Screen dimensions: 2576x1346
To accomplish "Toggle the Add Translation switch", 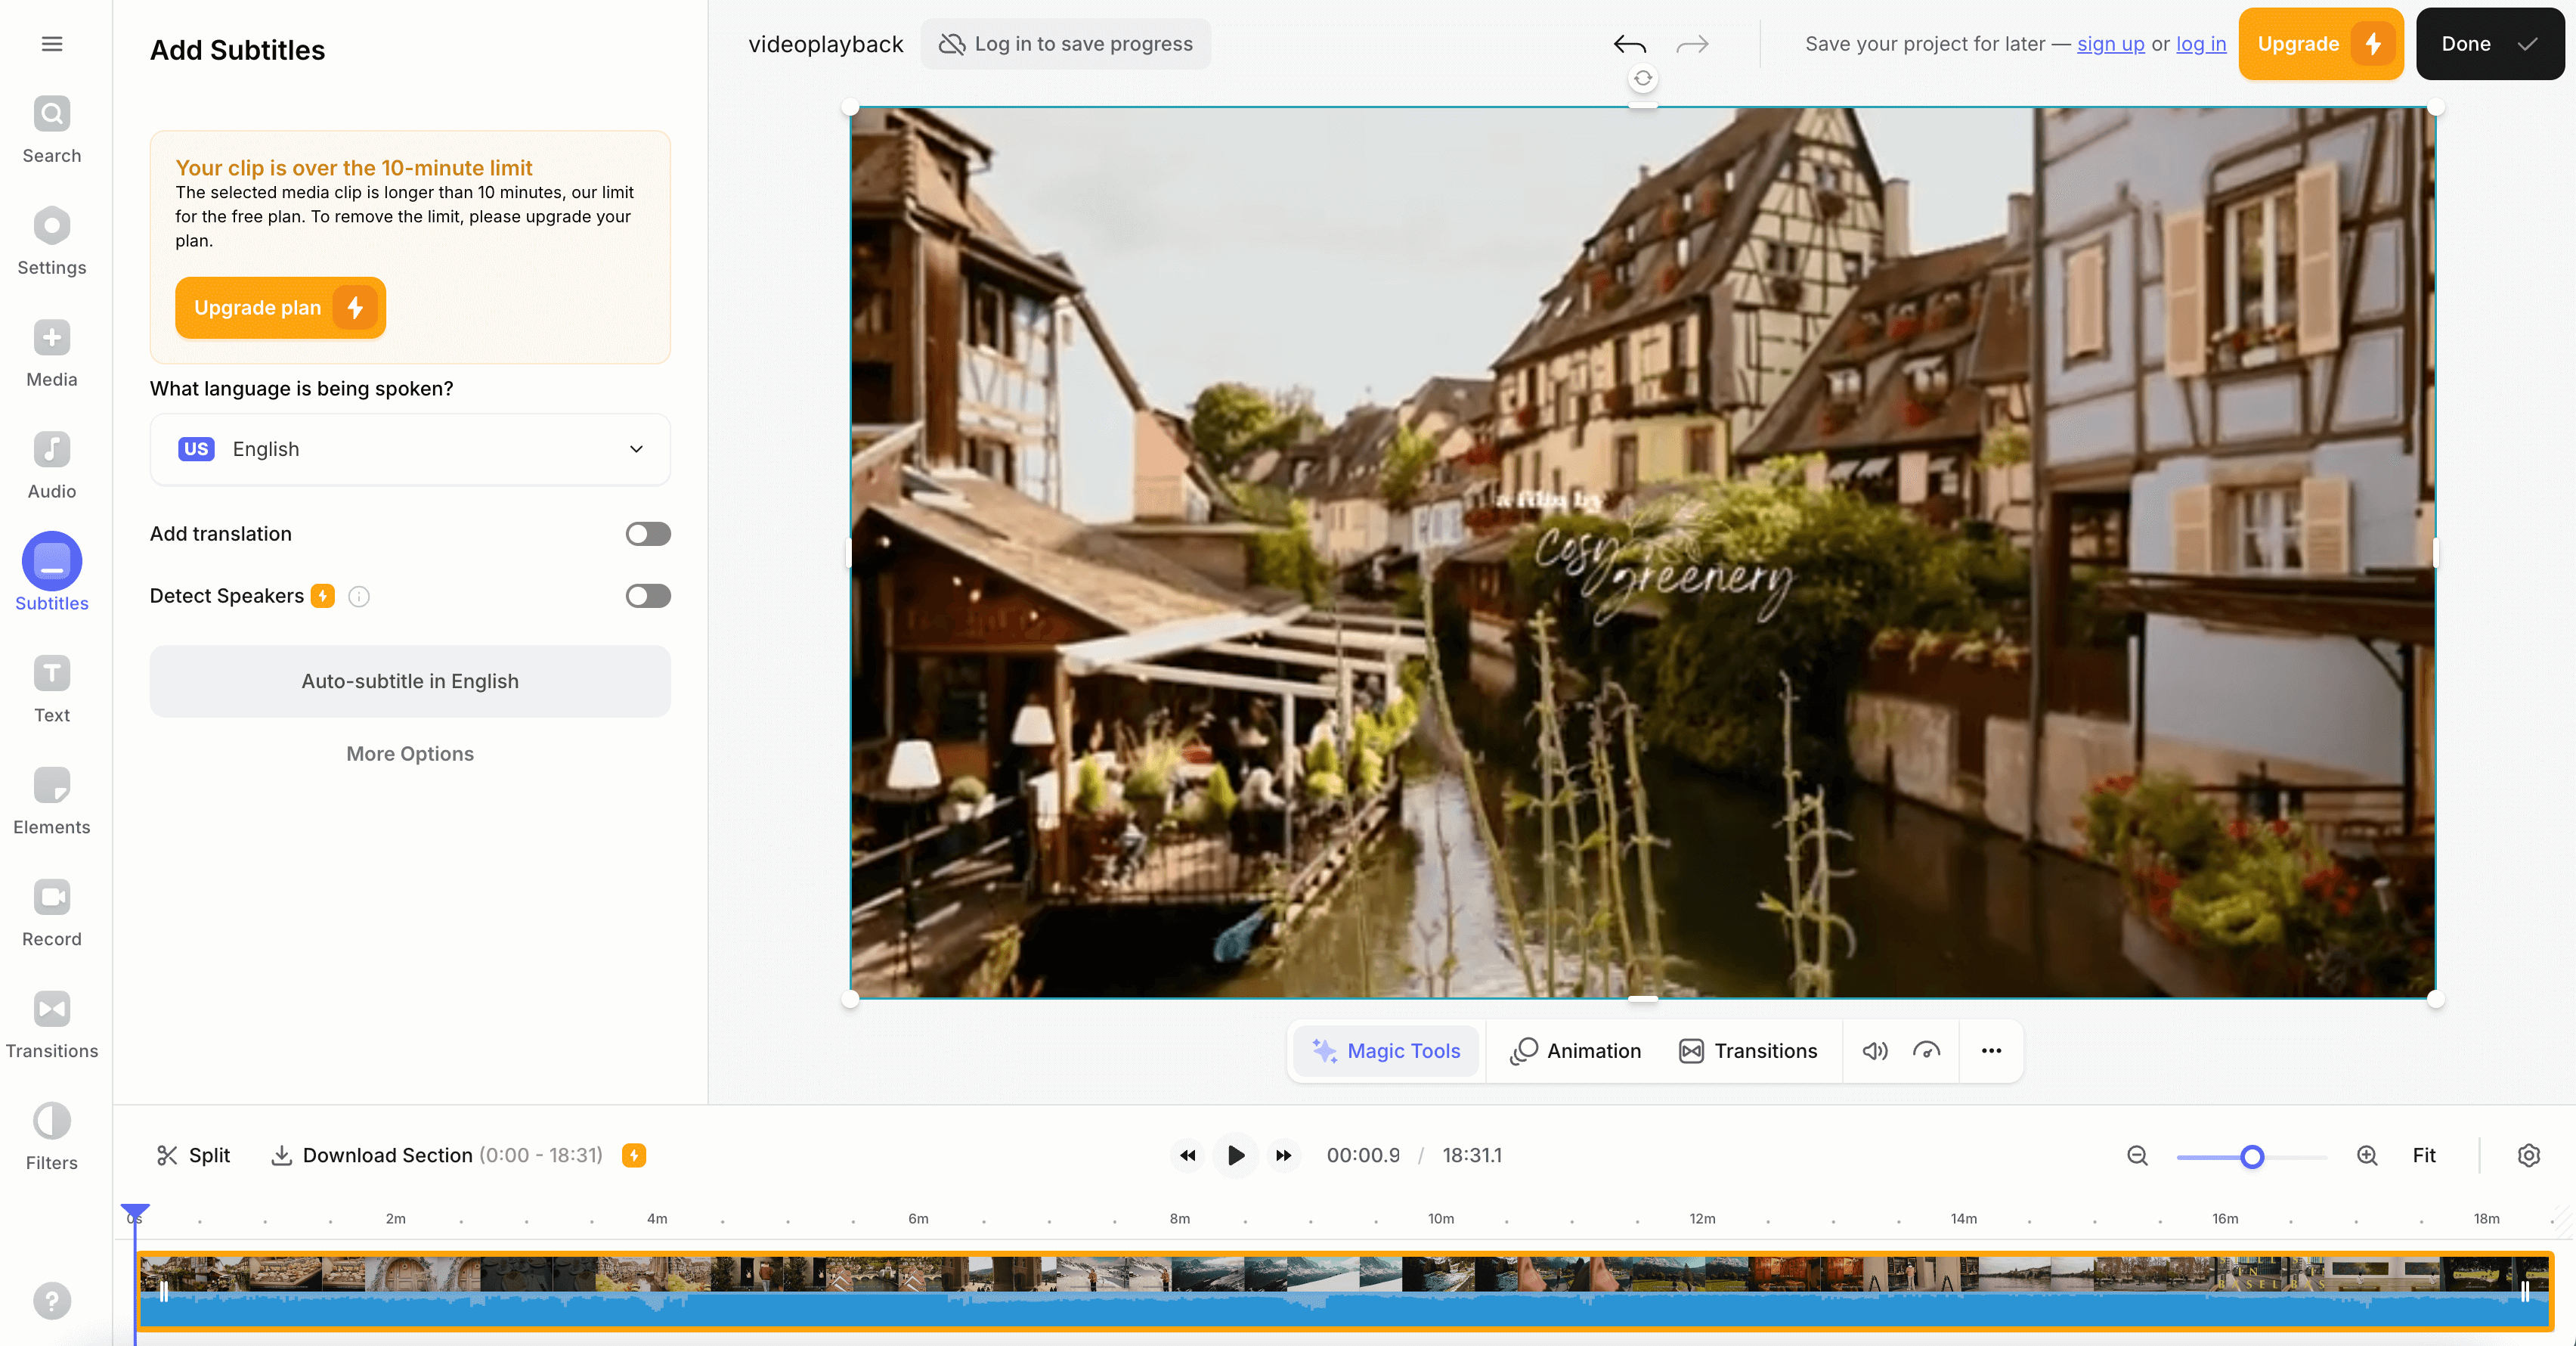I will (x=648, y=533).
